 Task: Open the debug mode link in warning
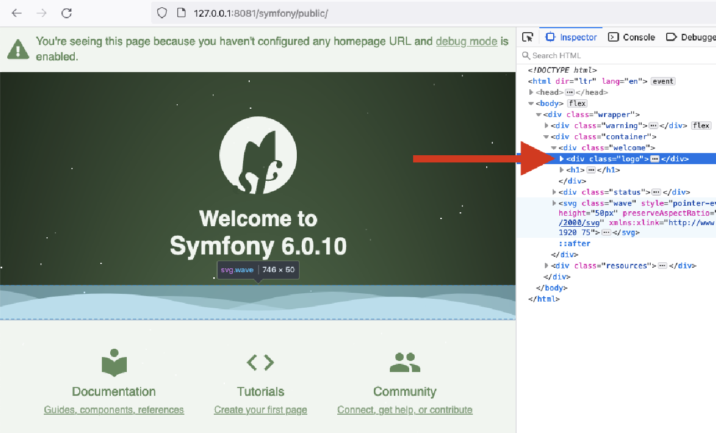(x=466, y=41)
